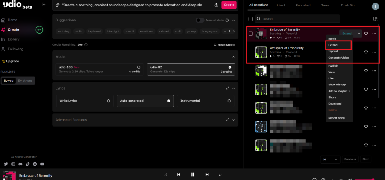385x180 pixels.
Task: Add the 'violin' suggestion tag
Action: click(x=79, y=31)
